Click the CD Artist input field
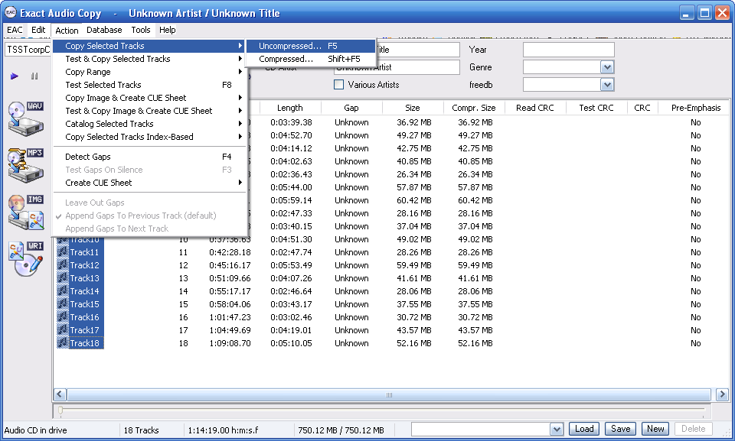The width and height of the screenshot is (735, 441). pos(397,67)
